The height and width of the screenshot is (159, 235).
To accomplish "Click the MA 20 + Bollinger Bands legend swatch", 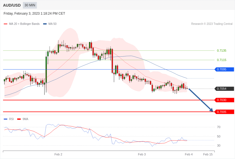I will 6,24.
